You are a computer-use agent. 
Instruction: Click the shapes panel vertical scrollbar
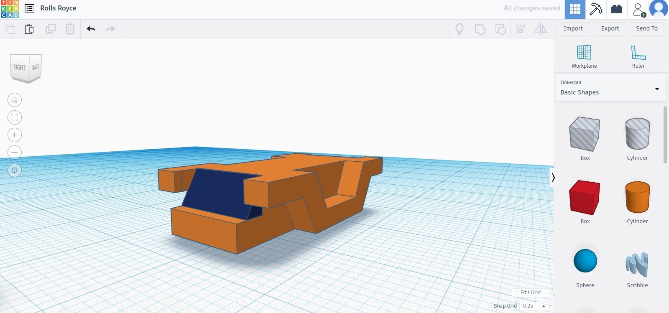[665, 134]
